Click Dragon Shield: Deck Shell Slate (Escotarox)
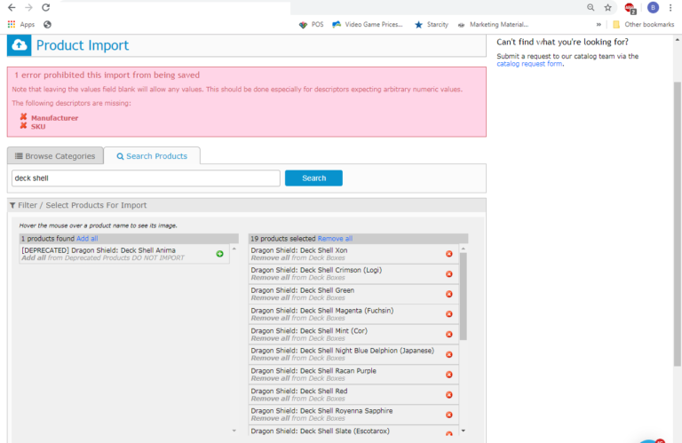Image resolution: width=682 pixels, height=443 pixels. click(x=320, y=431)
